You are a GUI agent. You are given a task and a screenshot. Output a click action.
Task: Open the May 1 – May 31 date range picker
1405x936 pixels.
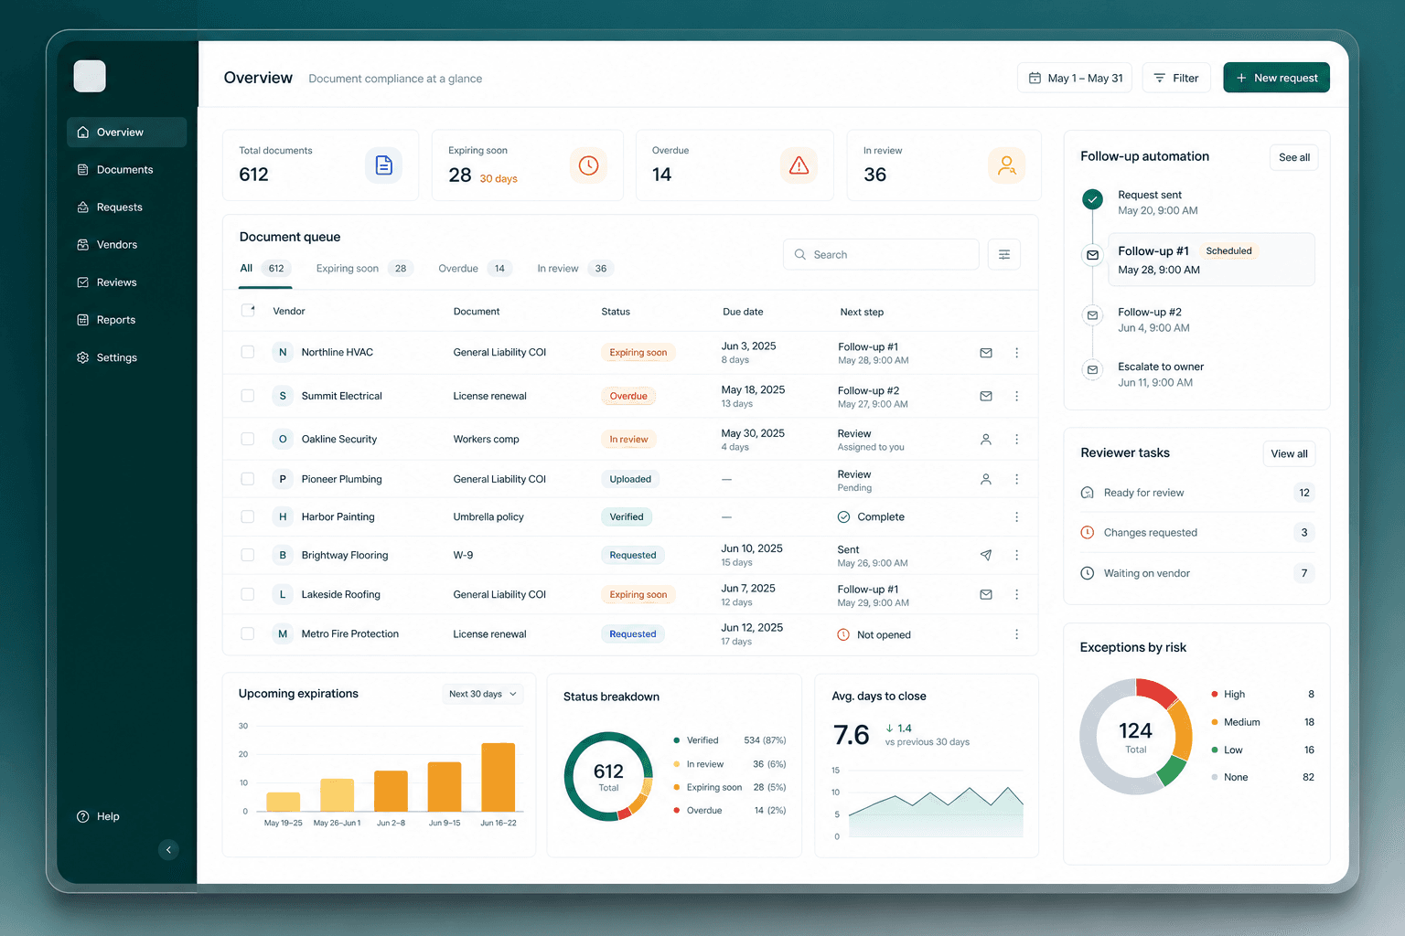1075,78
